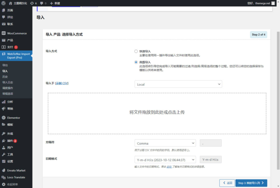Click the 插件 update badge 4
280x188 pixels.
[15, 141]
